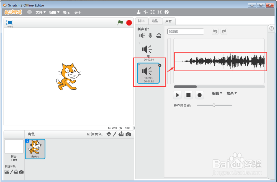Undo the last sound edit
This screenshot has width=277, height=182.
coord(215,32)
